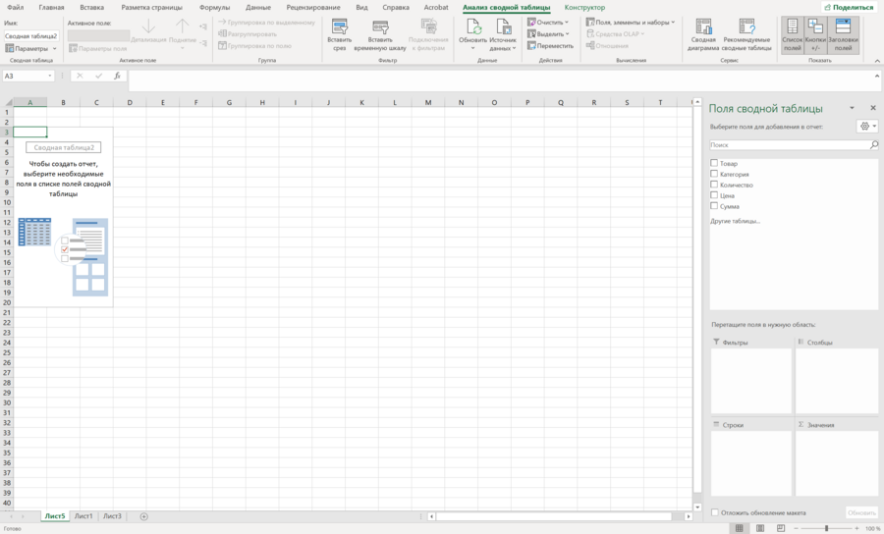Toggle Заголовки полей field headers icon
This screenshot has height=534, width=884.
click(843, 35)
